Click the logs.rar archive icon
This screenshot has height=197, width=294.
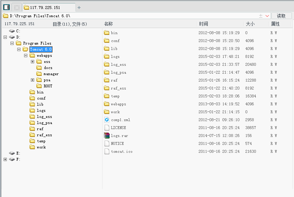point(107,136)
